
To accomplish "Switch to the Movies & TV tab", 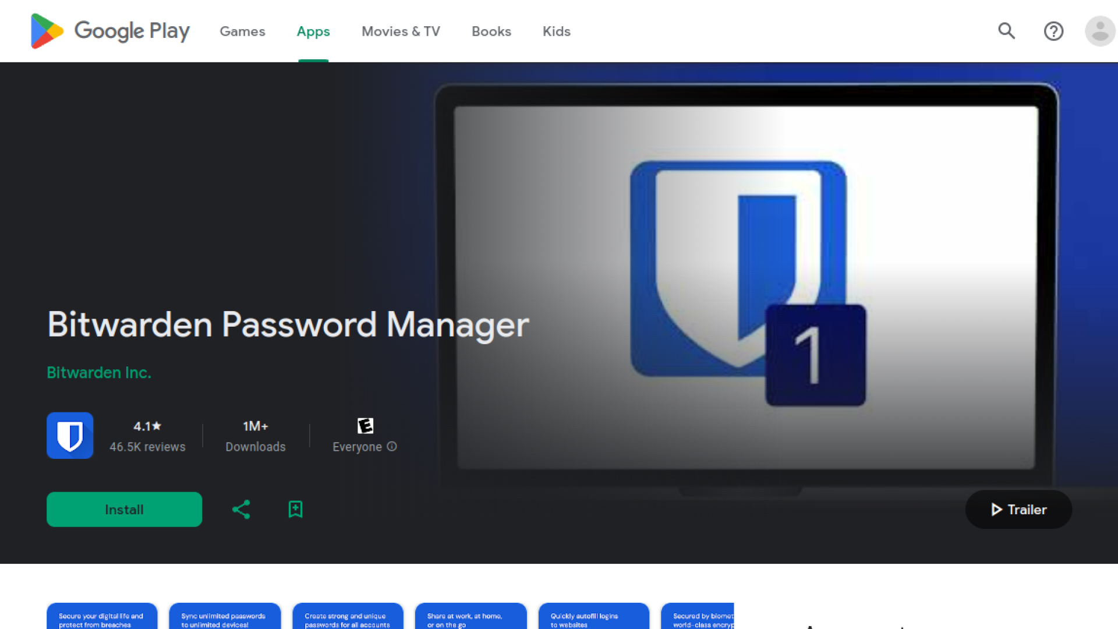I will coord(401,31).
